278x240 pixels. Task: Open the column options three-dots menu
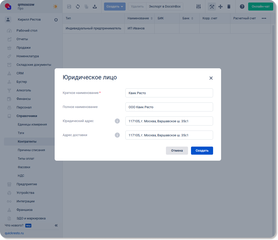(x=264, y=18)
